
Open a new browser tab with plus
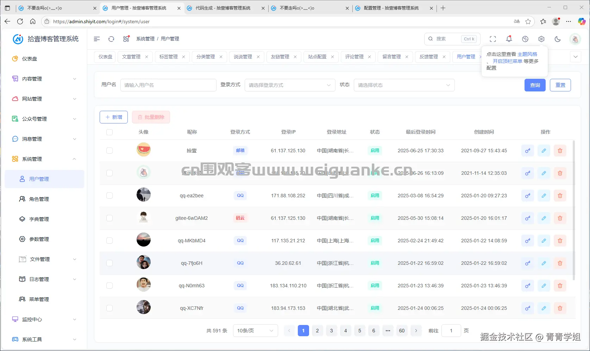(443, 8)
